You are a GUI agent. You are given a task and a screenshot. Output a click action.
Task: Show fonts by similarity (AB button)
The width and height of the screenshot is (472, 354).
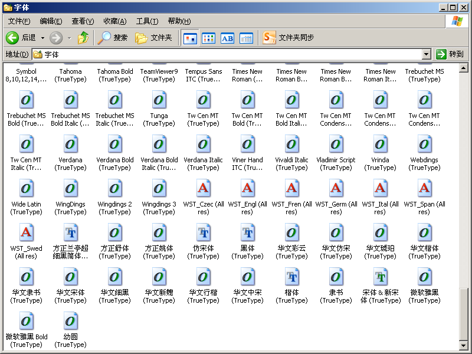point(227,38)
